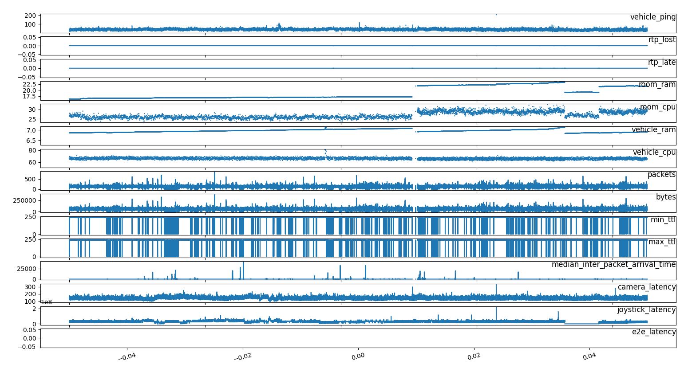Click the x-axis tick label −0.02
688x376 pixels.
click(x=242, y=356)
